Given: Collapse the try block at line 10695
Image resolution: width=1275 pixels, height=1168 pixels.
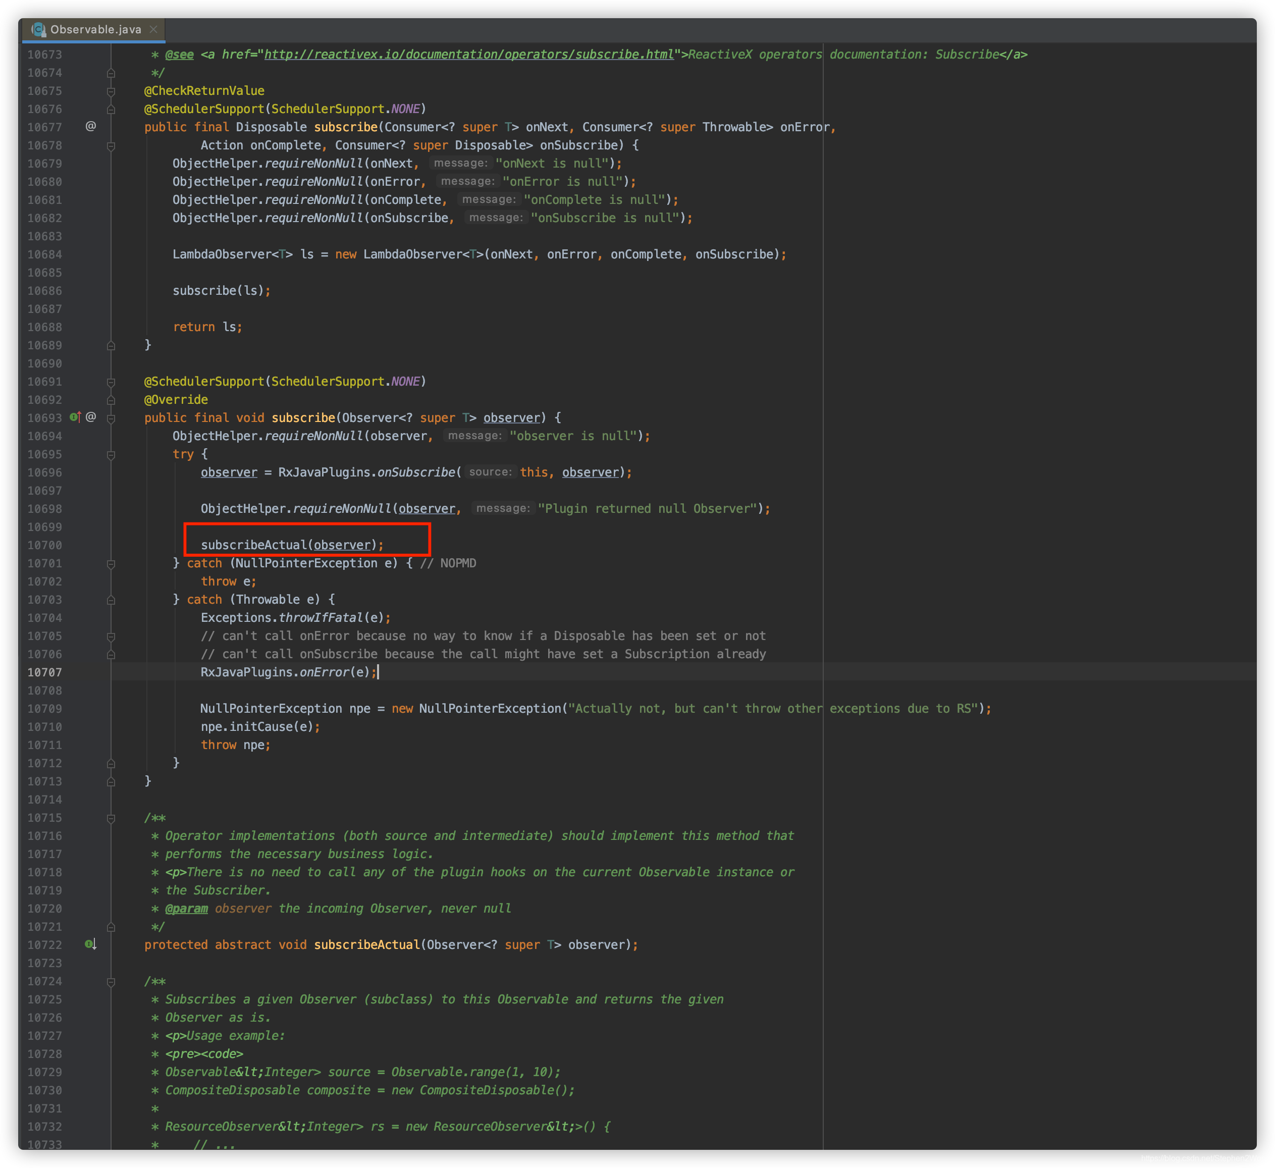Looking at the screenshot, I should click(111, 454).
